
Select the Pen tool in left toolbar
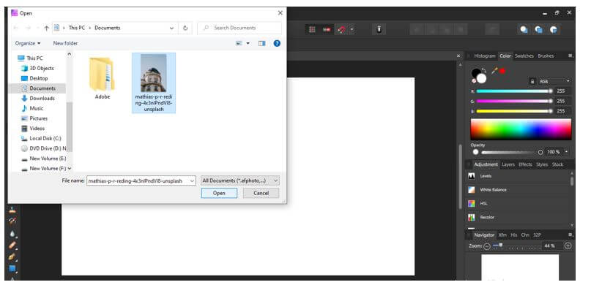12,257
